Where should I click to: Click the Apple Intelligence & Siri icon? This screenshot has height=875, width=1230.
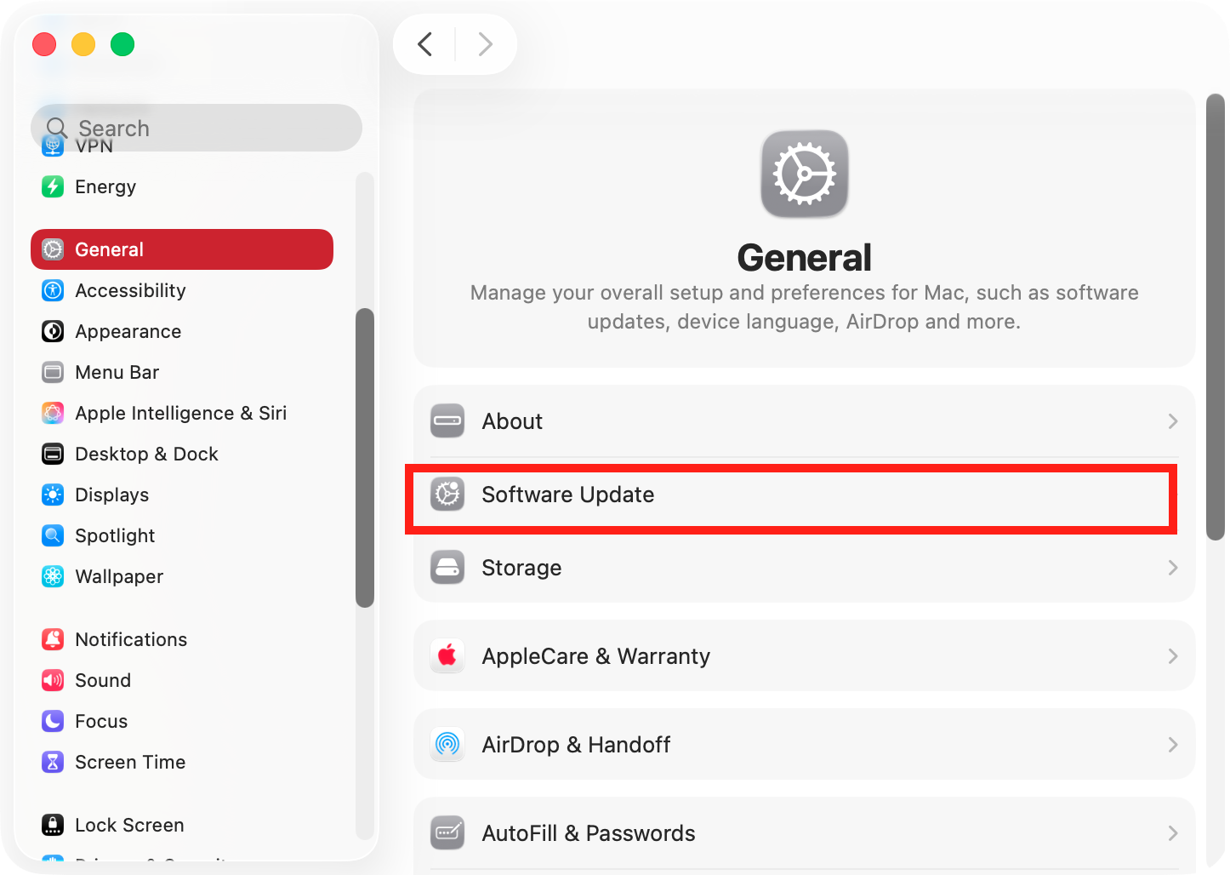53,413
